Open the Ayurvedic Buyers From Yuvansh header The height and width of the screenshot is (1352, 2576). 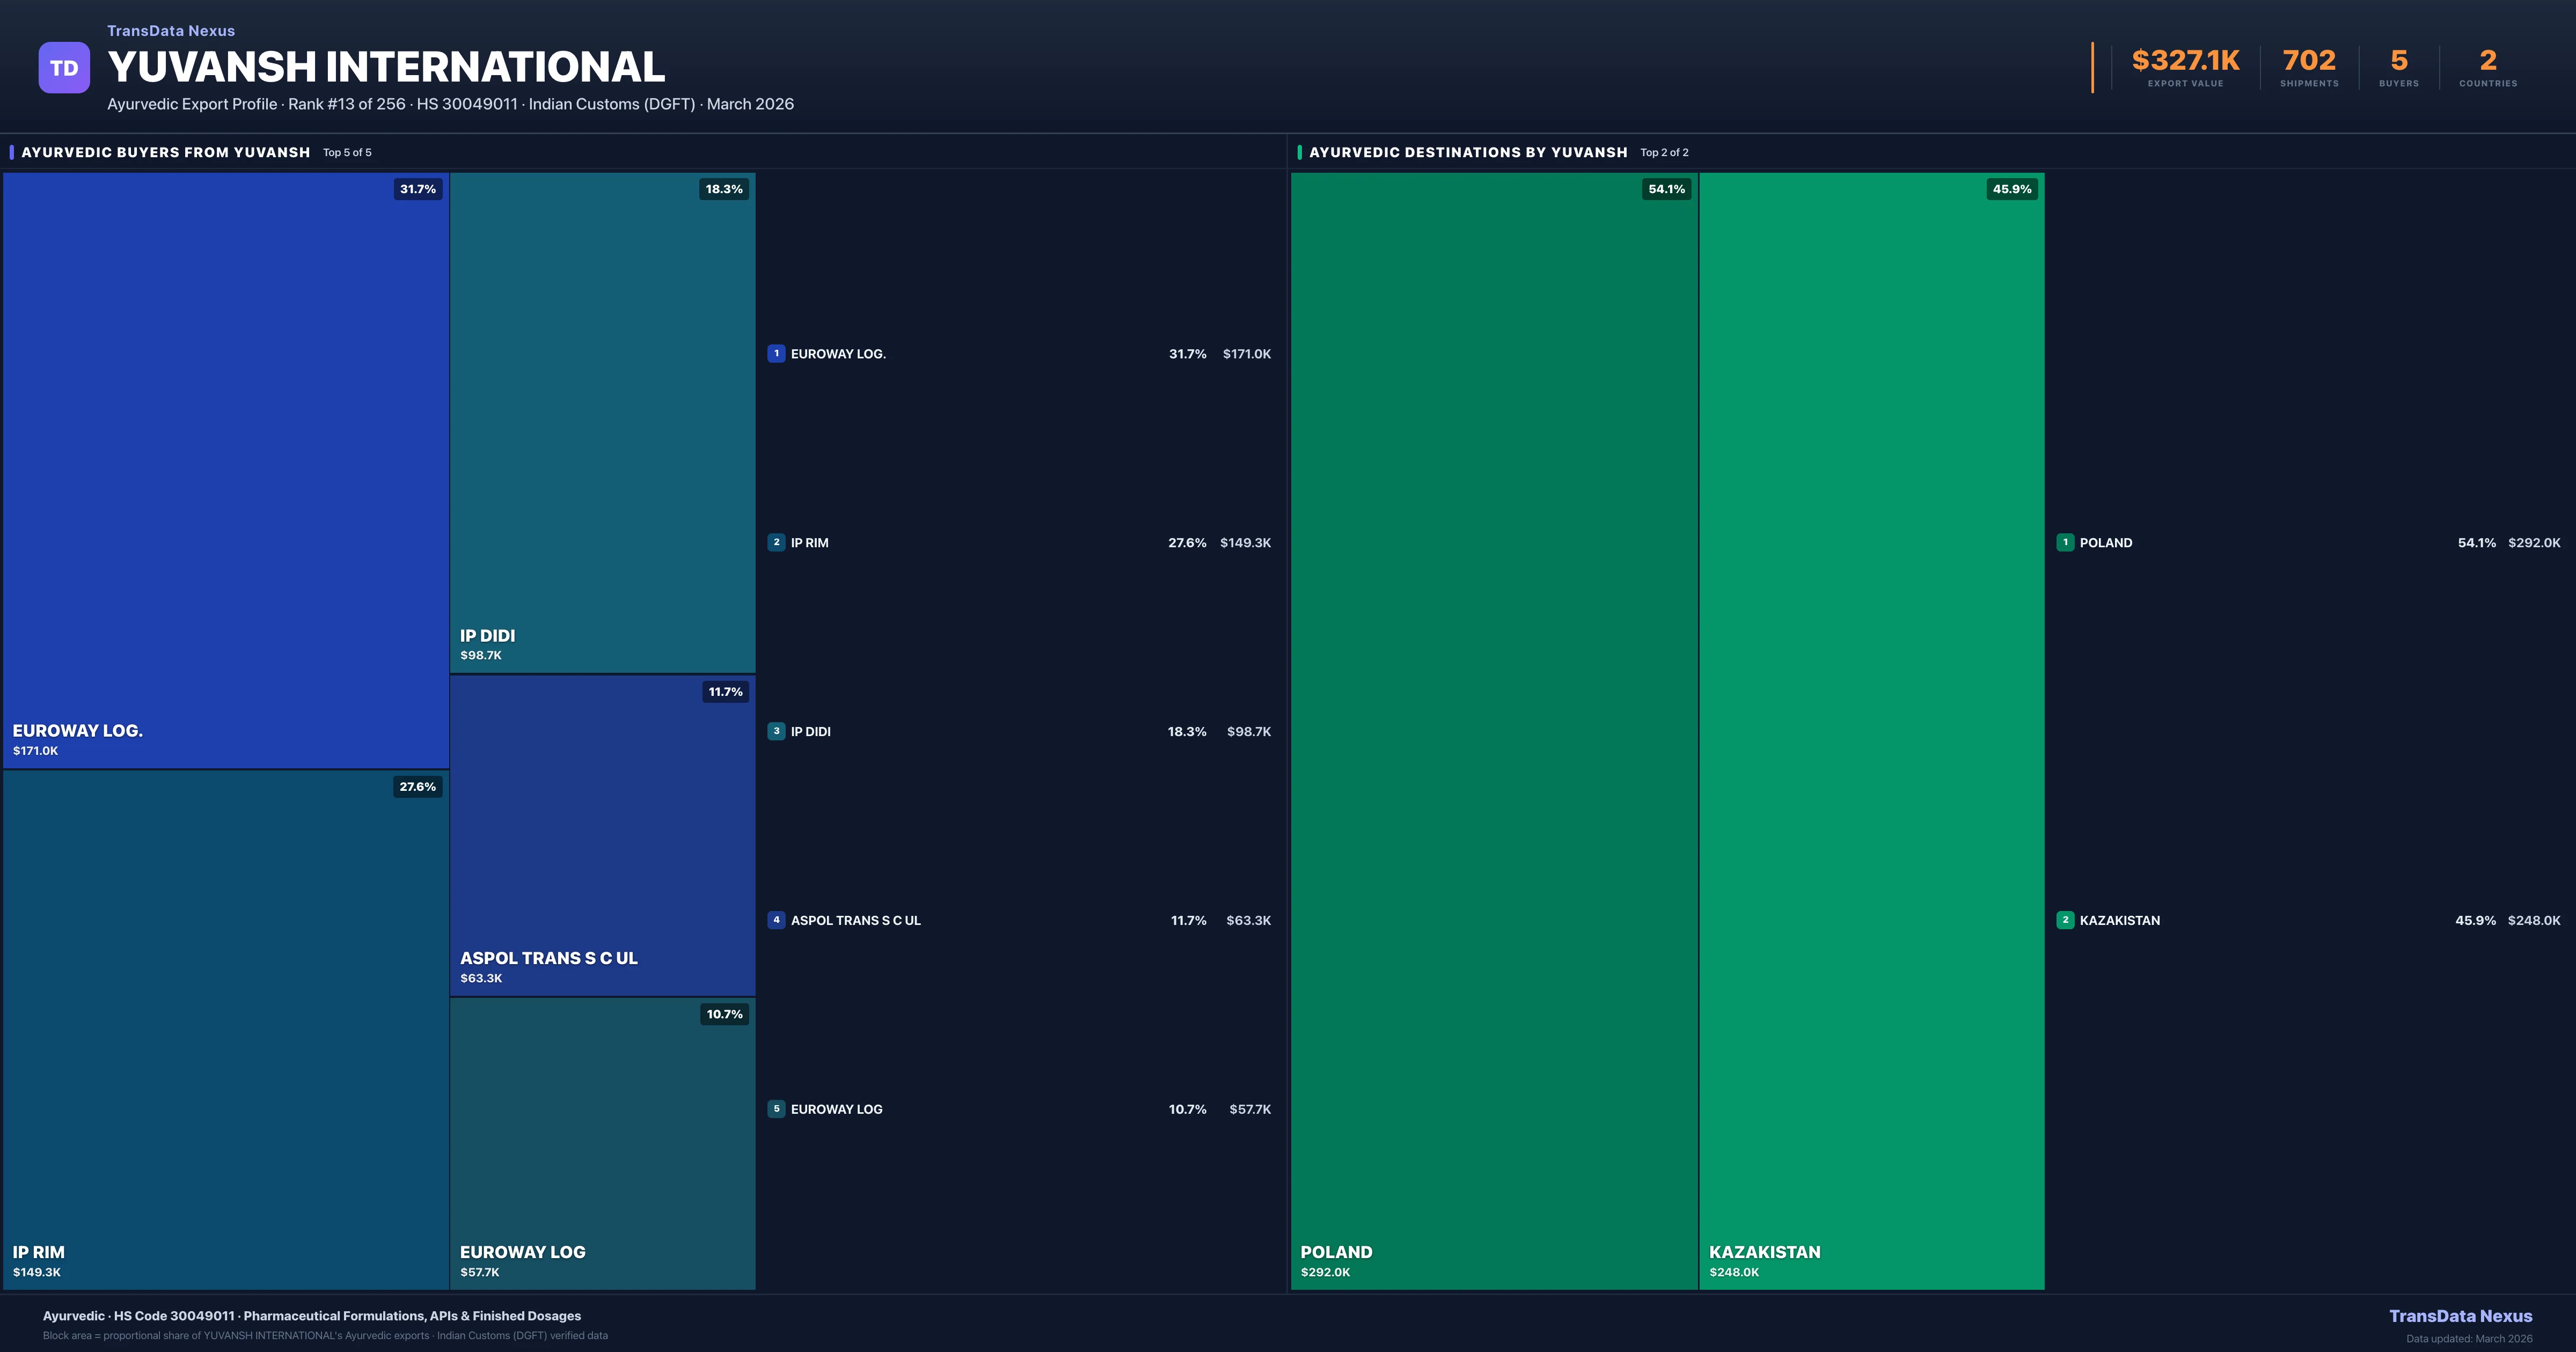coord(166,152)
